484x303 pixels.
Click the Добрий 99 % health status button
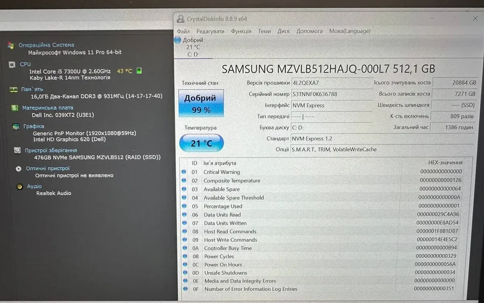pyautogui.click(x=200, y=103)
